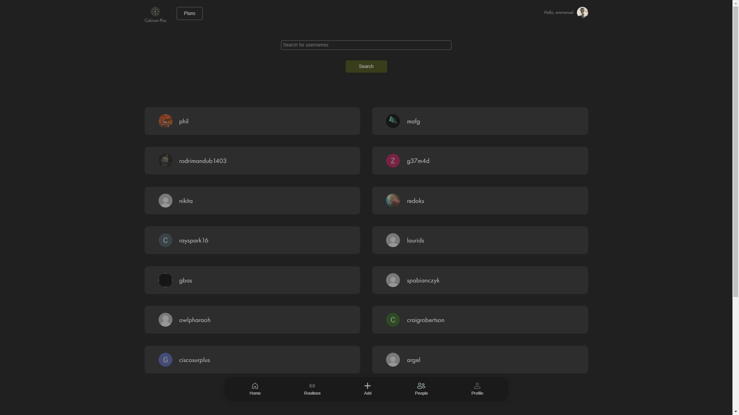739x415 pixels.
Task: Open rodrimandub1403 user card
Action: pyautogui.click(x=252, y=161)
